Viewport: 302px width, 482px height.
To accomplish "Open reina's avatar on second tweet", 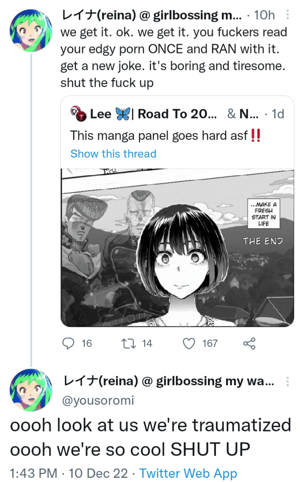I will click(x=31, y=390).
